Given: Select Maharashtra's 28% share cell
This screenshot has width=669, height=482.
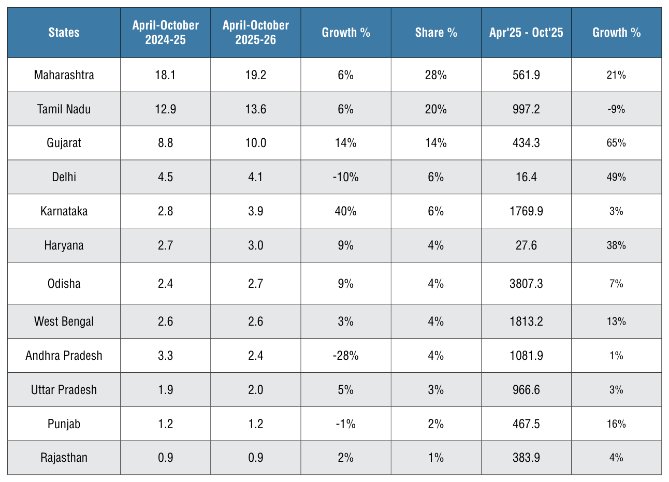Looking at the screenshot, I should click(436, 75).
